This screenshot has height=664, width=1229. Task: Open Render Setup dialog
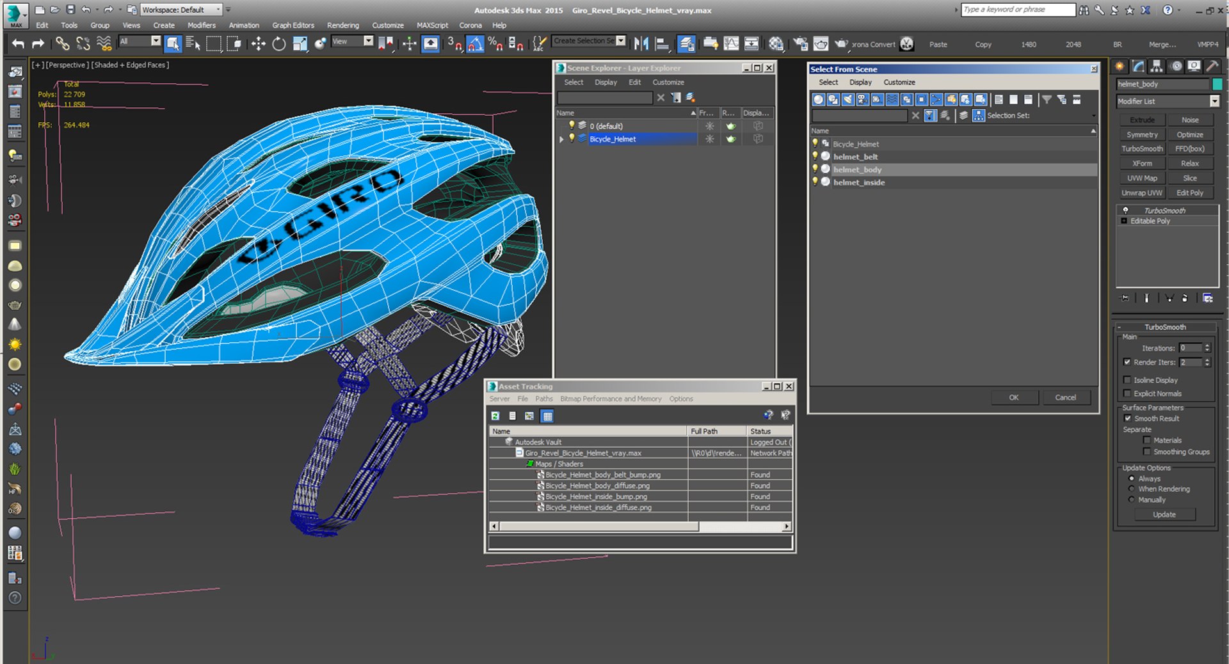(x=800, y=43)
